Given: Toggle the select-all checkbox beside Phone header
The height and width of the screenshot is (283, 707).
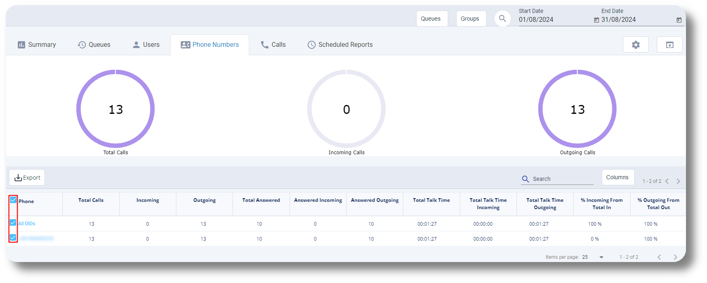Looking at the screenshot, I should [13, 200].
